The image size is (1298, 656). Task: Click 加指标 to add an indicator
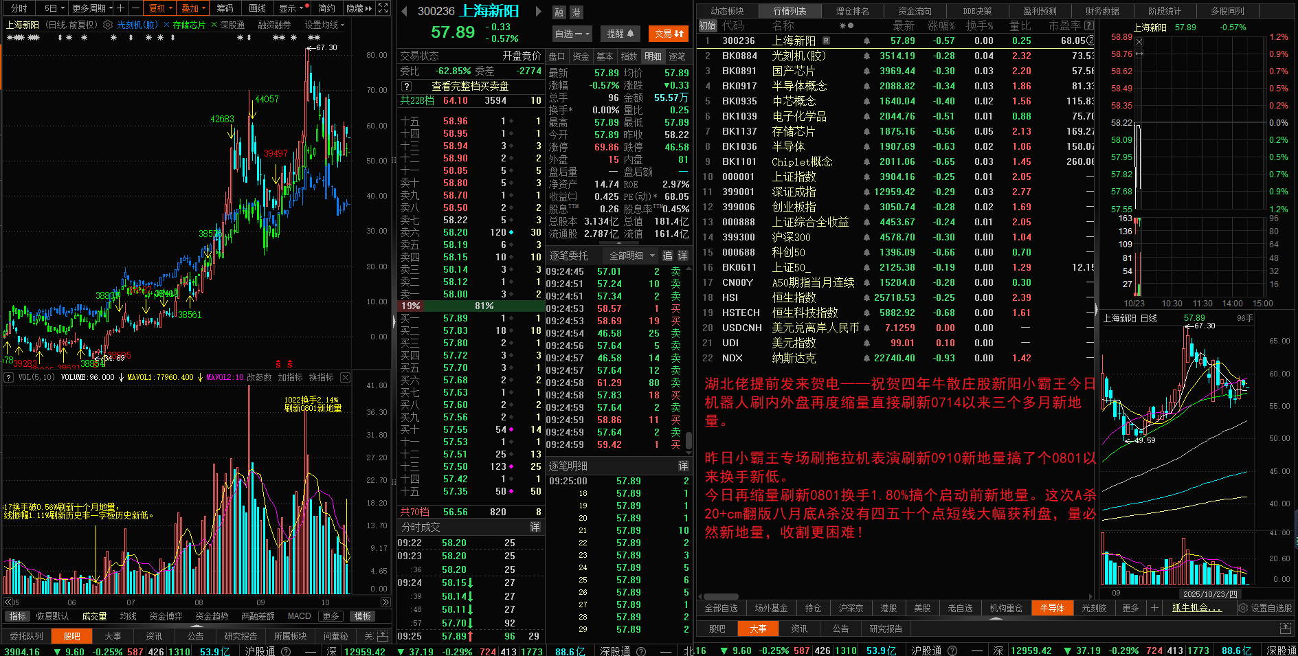pos(290,377)
